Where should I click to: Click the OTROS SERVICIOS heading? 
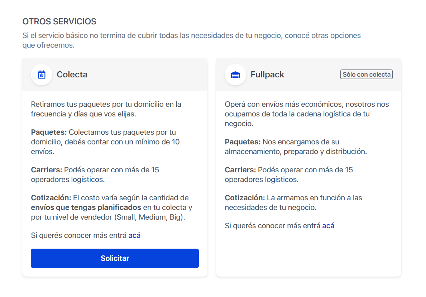click(59, 21)
